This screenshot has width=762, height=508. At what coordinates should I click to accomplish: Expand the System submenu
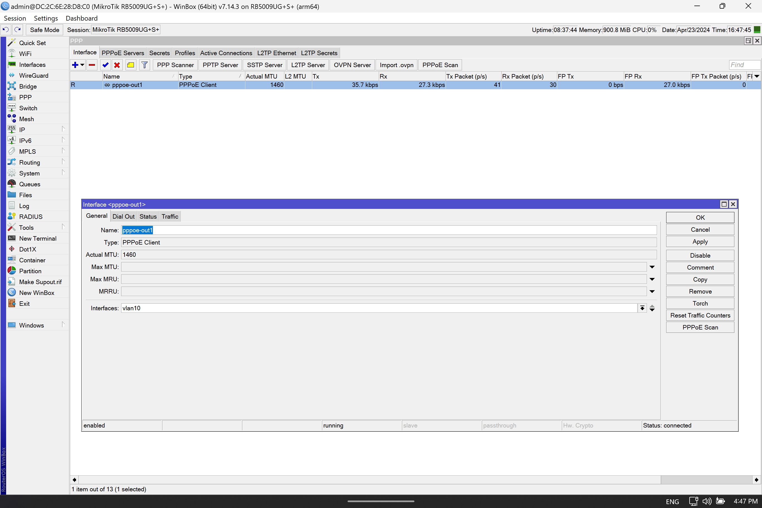[x=63, y=173]
